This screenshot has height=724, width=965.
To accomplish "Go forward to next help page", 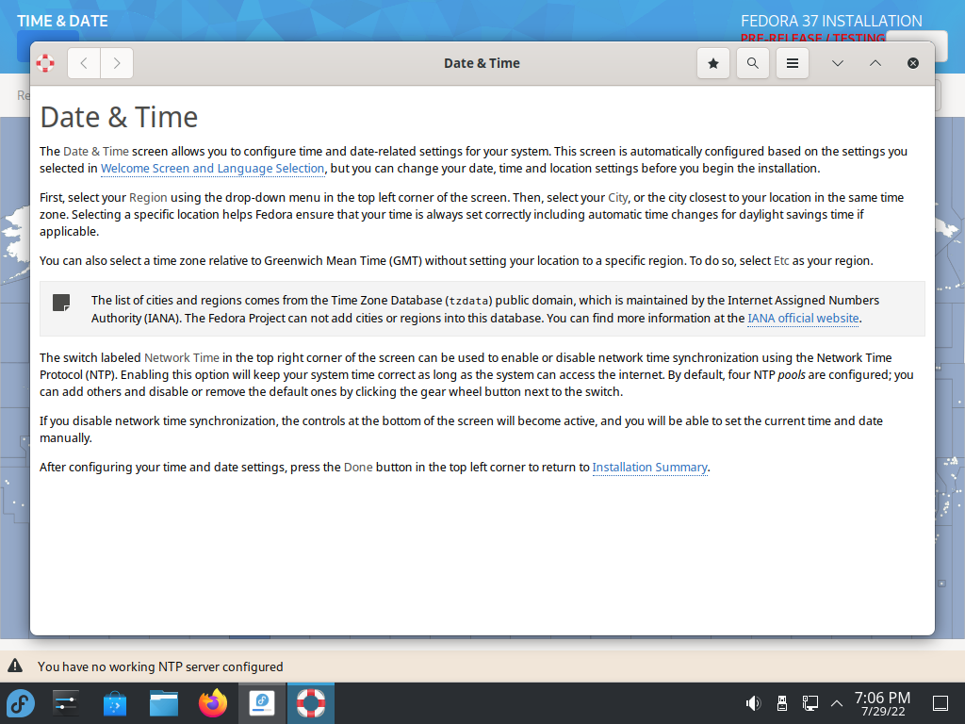I will (117, 63).
